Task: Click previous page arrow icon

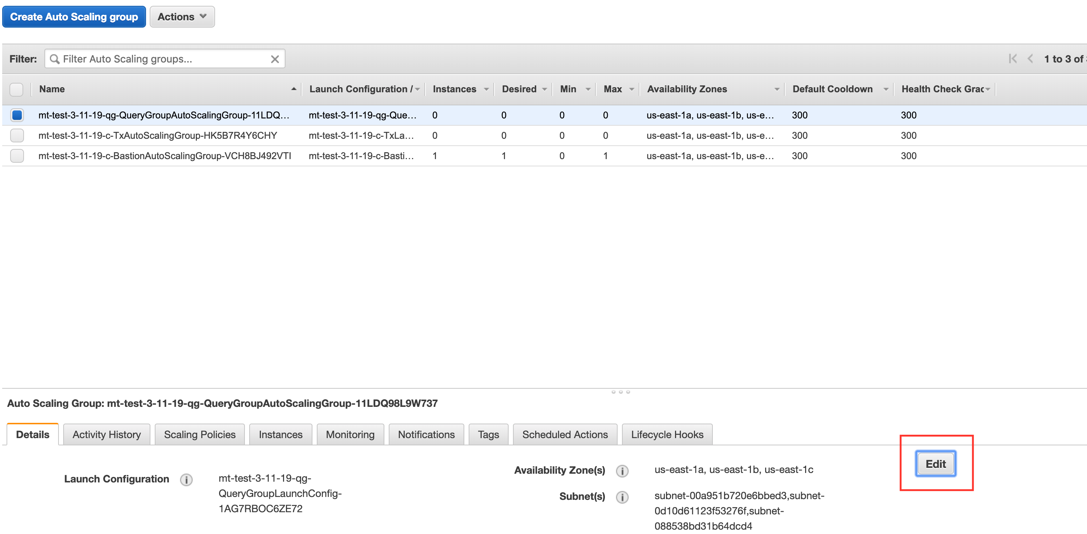Action: click(x=1030, y=59)
